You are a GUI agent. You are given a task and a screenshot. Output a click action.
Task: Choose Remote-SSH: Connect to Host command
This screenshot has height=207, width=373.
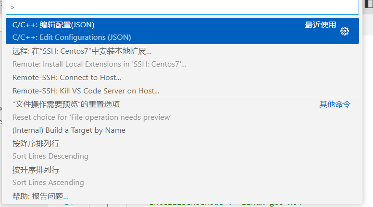pos(67,78)
